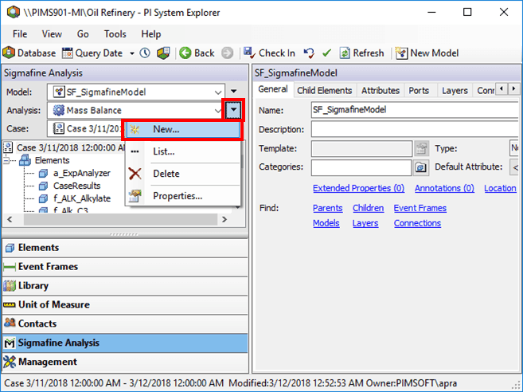
Task: Click the database layers icon beside the clock
Action: point(163,53)
